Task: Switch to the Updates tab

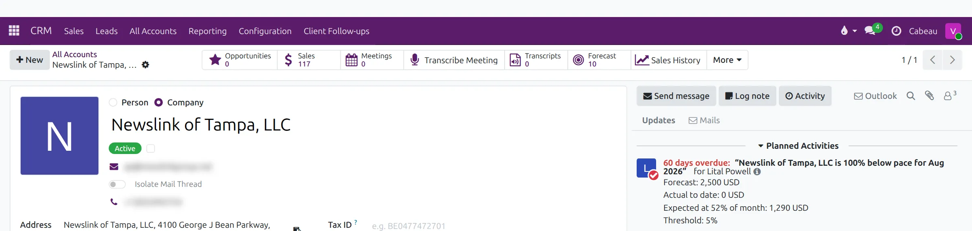Action: coord(659,120)
